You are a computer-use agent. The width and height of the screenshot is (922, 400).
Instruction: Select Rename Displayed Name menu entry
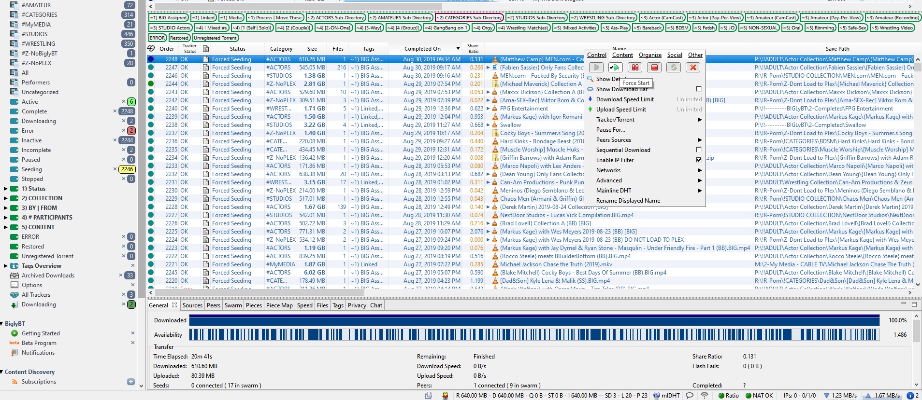[628, 201]
